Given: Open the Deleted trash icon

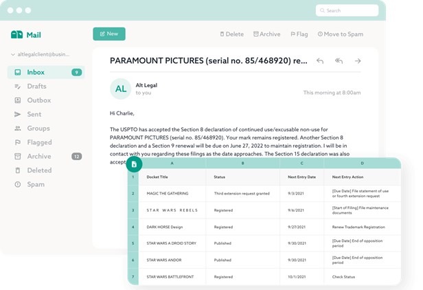Looking at the screenshot, I should click(x=18, y=170).
